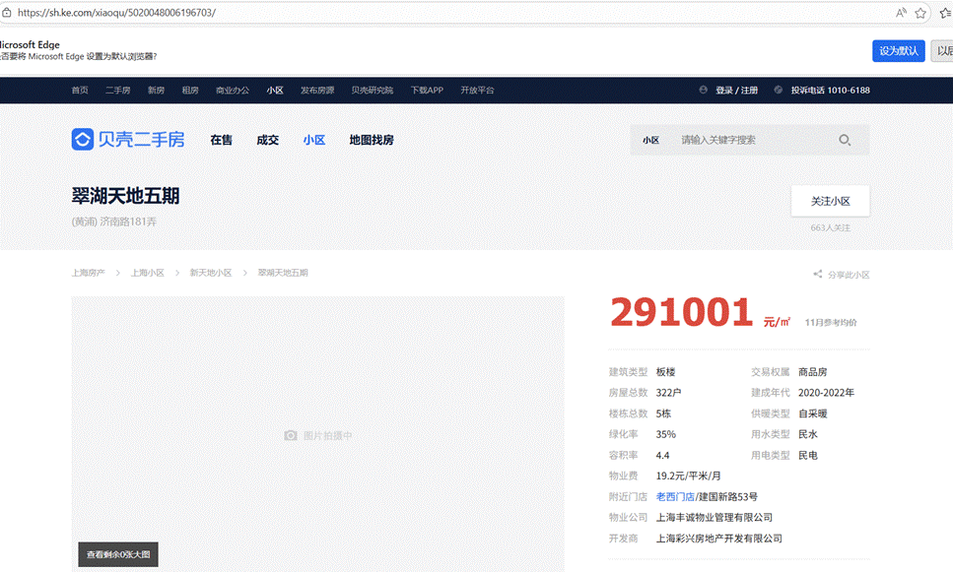The image size is (953, 572).
Task: Go to 新天地小区 breadcrumb link
Action: [210, 273]
